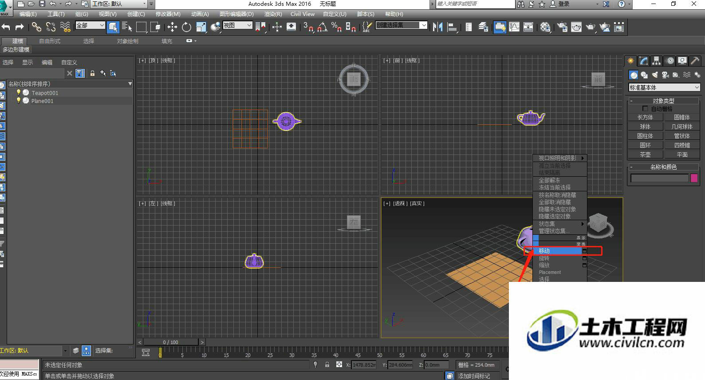This screenshot has height=380, width=705.
Task: Open Curve Editor from toolbar
Action: tap(514, 27)
